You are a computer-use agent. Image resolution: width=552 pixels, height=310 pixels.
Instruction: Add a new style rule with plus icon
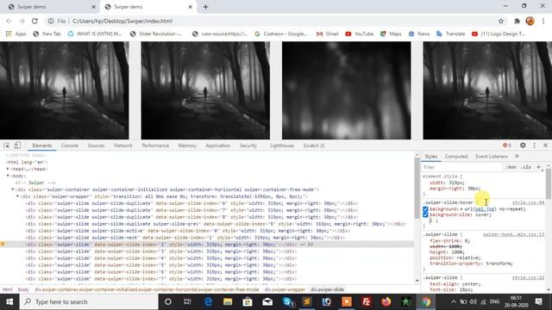click(538, 167)
